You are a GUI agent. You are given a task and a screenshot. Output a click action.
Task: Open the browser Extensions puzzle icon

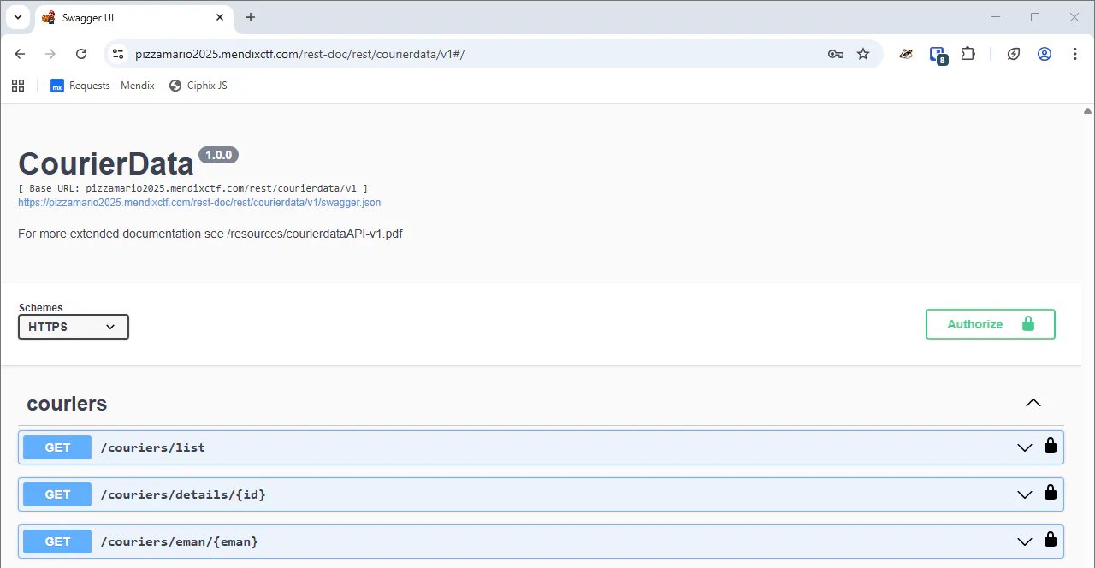click(968, 54)
